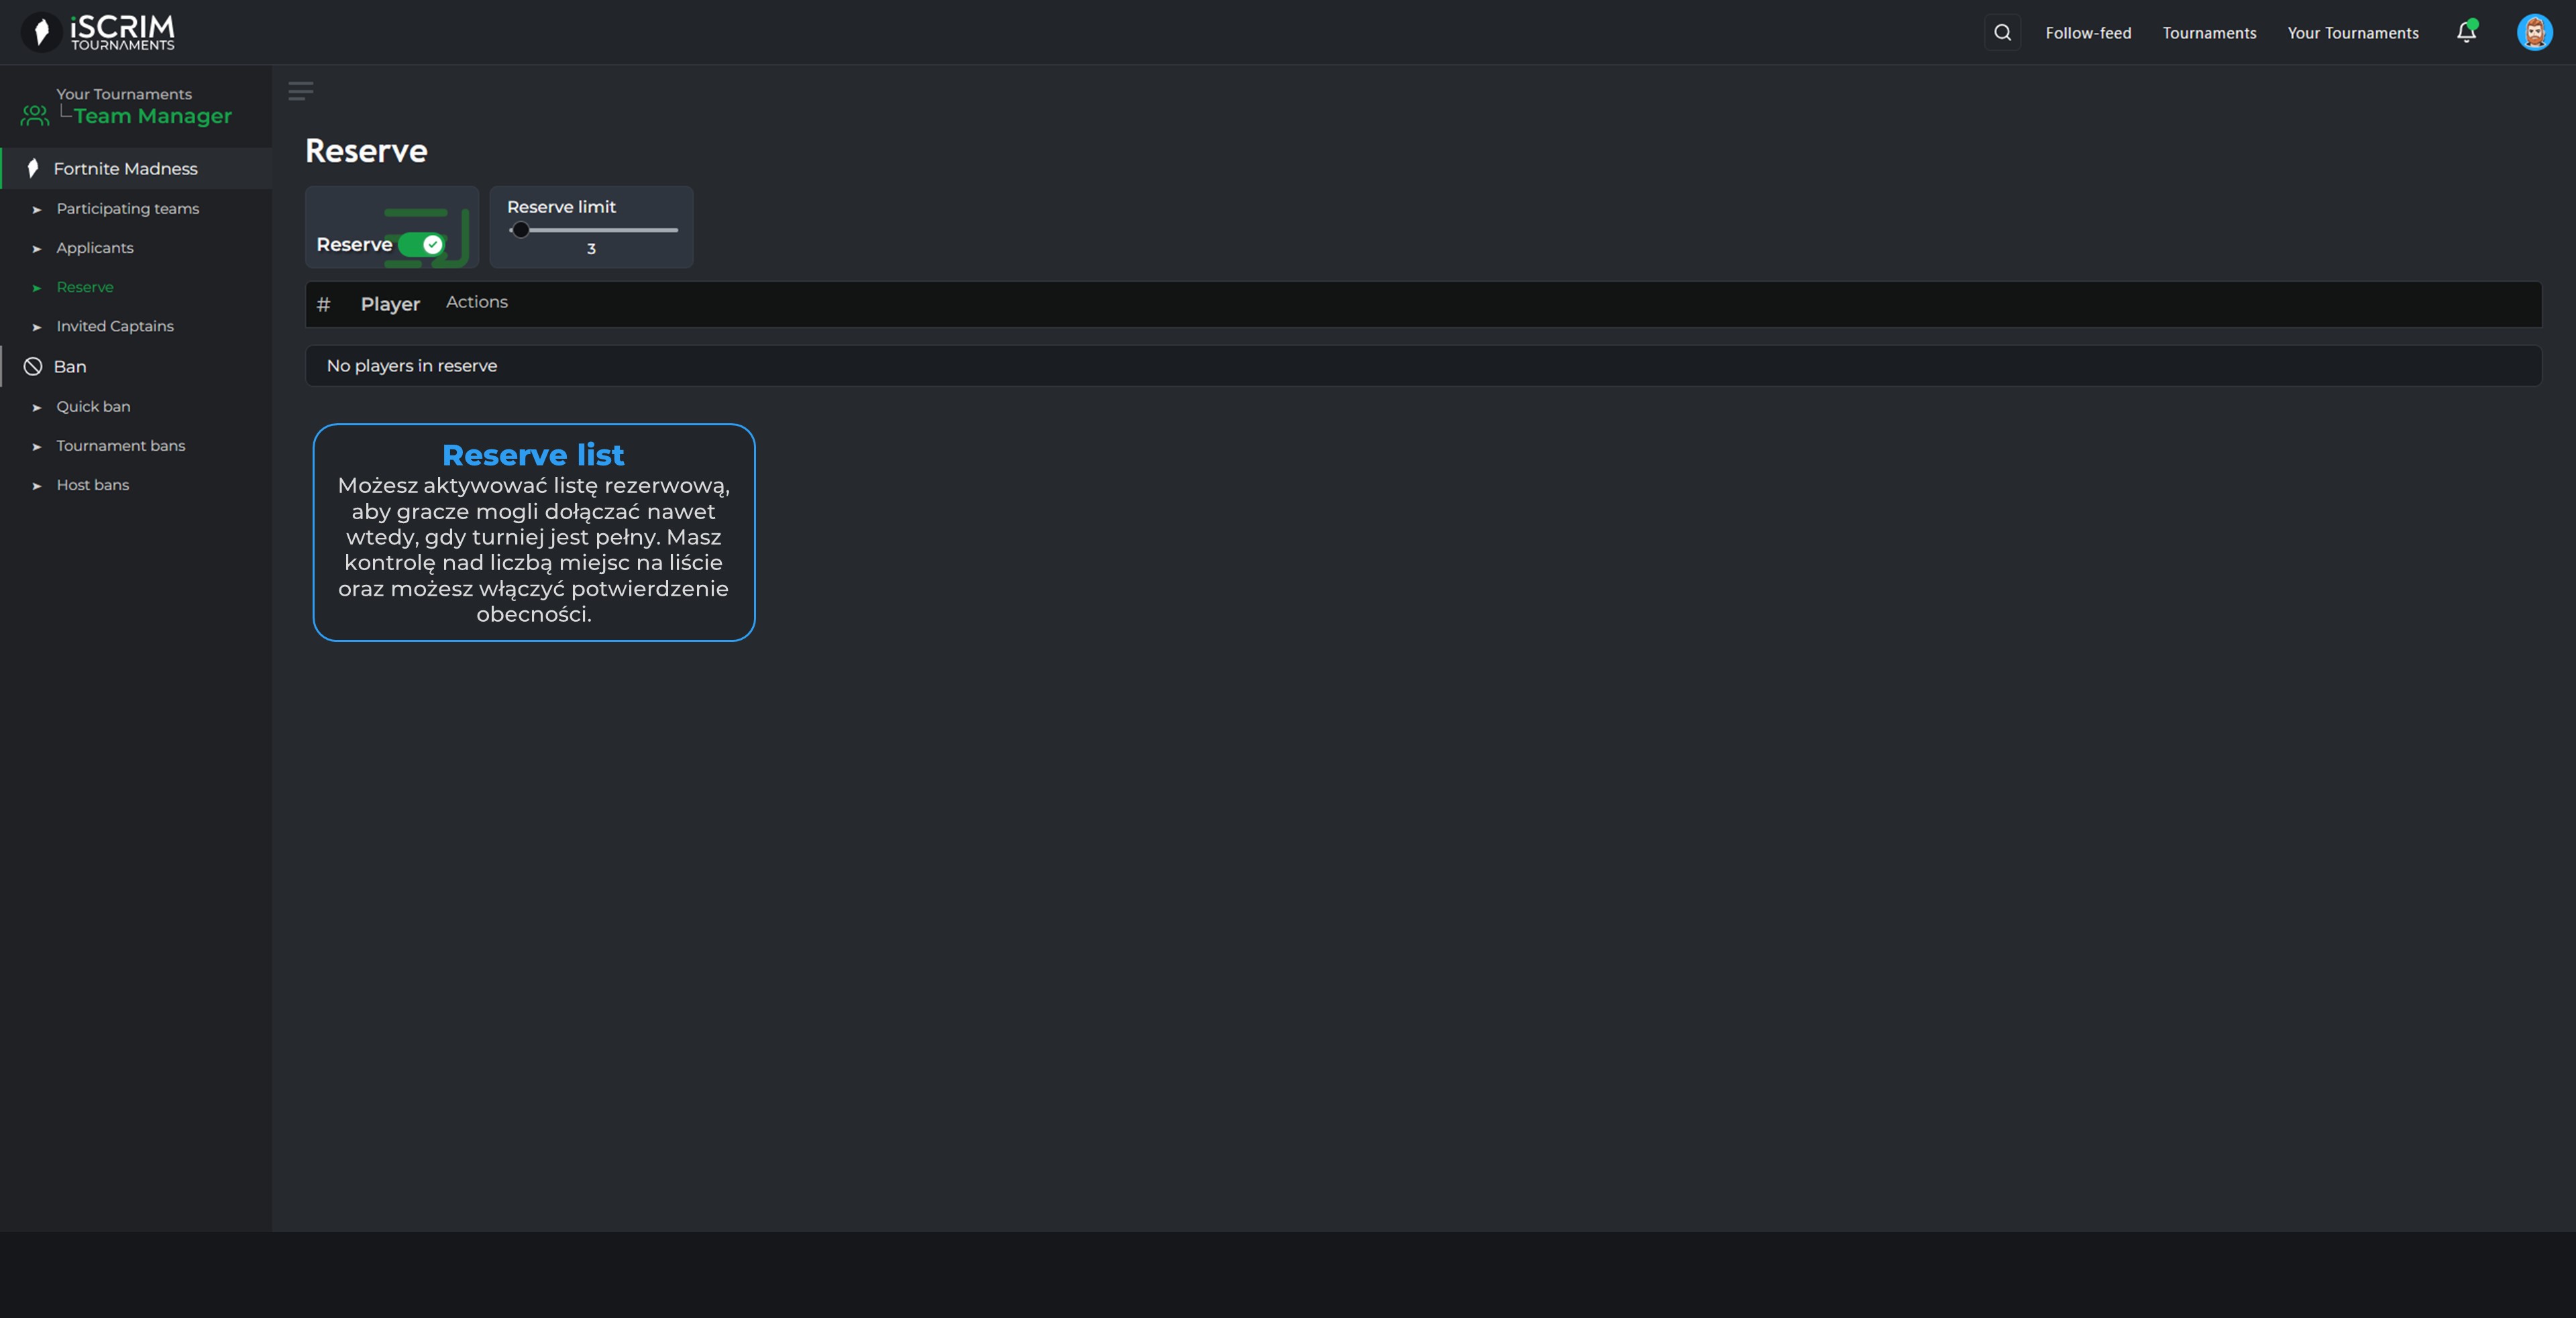Disable the Reserve toggle switch
This screenshot has width=2576, height=1318.
tap(422, 245)
